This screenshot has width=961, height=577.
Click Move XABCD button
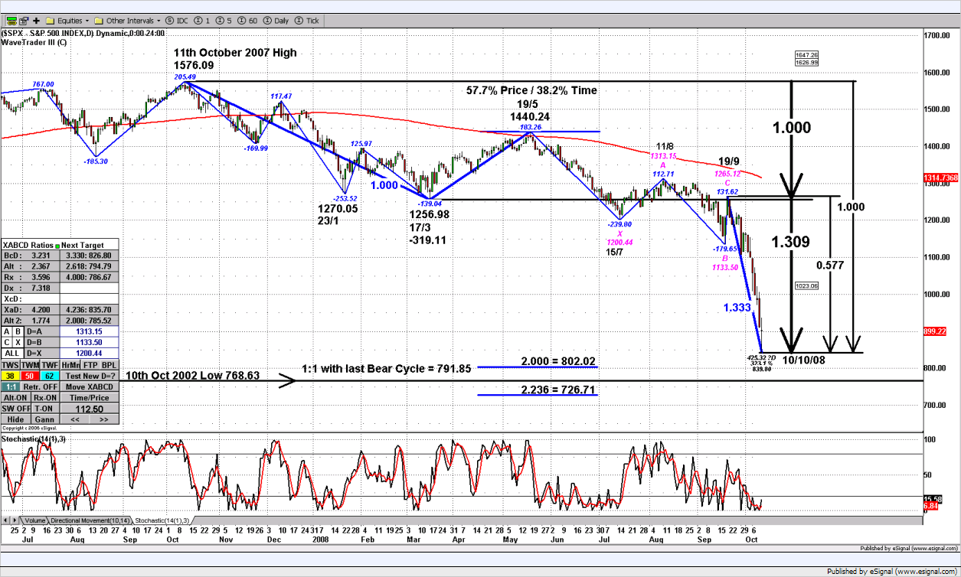click(90, 386)
